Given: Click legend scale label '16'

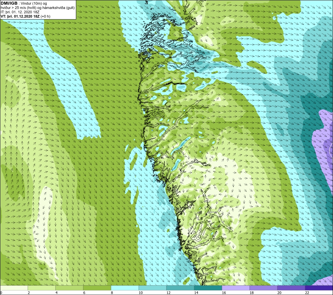Looking at the screenshot, I should (224, 293).
